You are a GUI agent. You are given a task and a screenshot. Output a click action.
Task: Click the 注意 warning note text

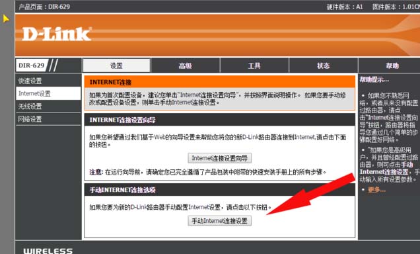[x=207, y=172]
